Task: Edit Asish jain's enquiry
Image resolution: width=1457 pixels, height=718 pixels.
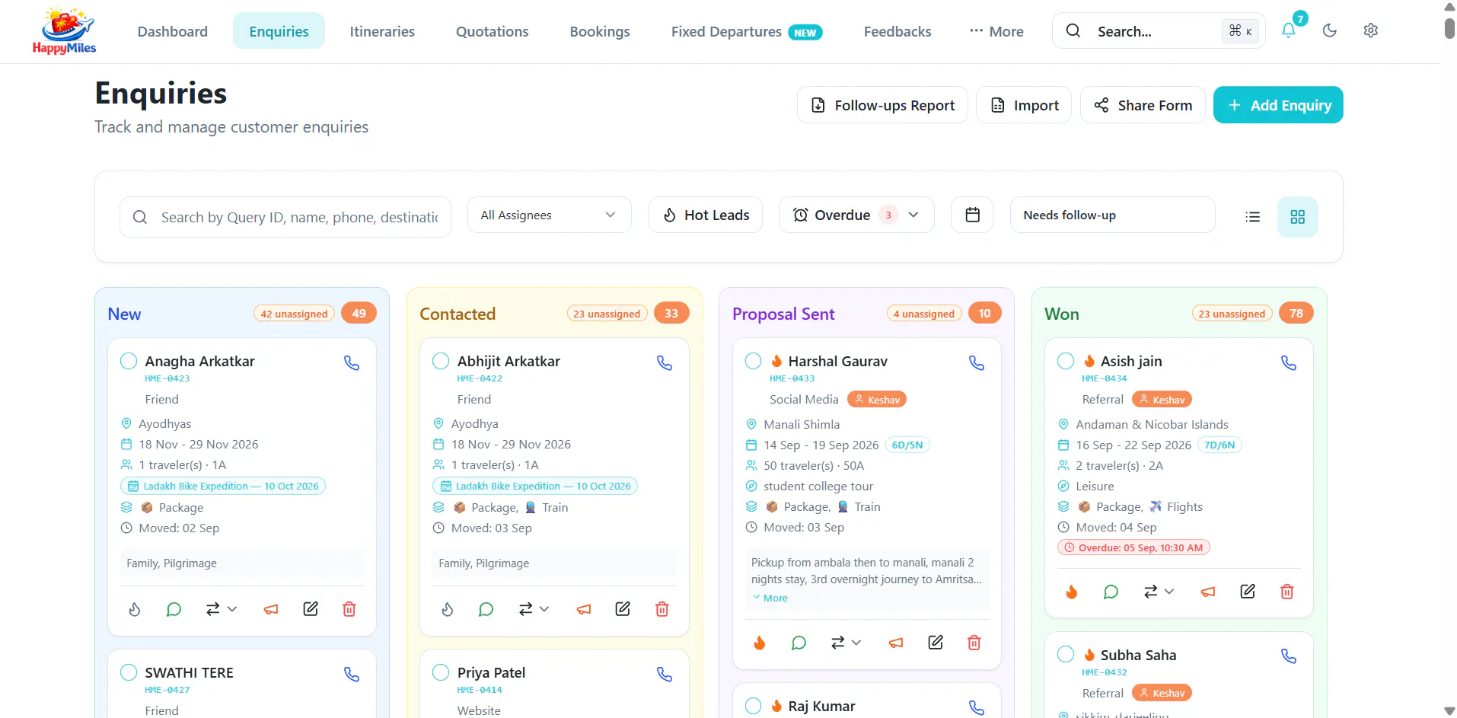Action: click(1248, 592)
